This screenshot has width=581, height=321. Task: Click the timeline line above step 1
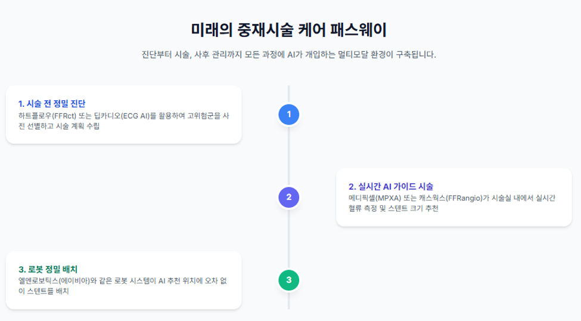click(x=288, y=95)
